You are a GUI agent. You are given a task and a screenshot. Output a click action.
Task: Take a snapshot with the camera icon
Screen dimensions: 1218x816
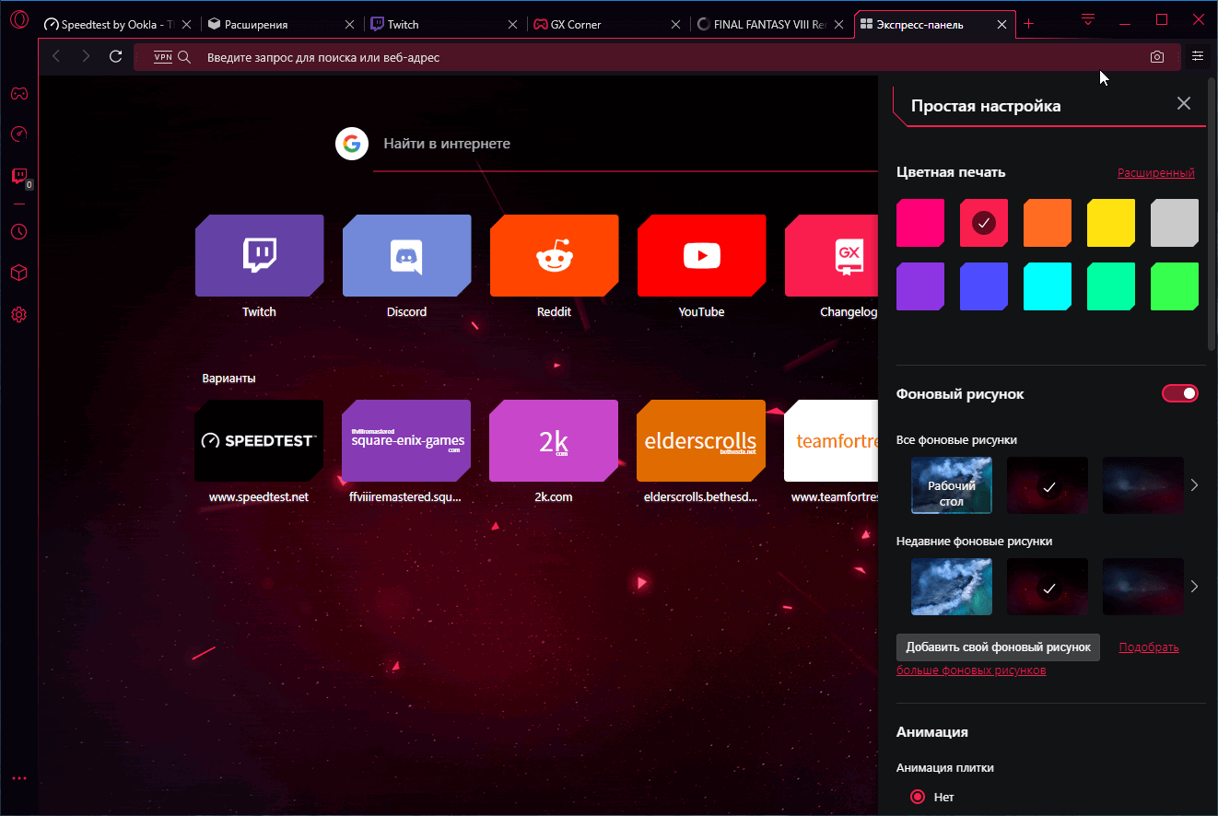point(1157,57)
